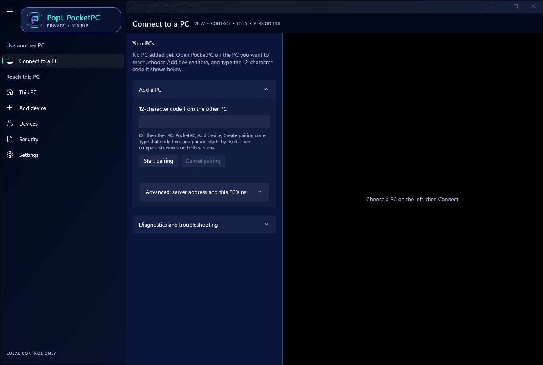Click the 12-character code input field
Screen dimensions: 543x365
coord(204,122)
